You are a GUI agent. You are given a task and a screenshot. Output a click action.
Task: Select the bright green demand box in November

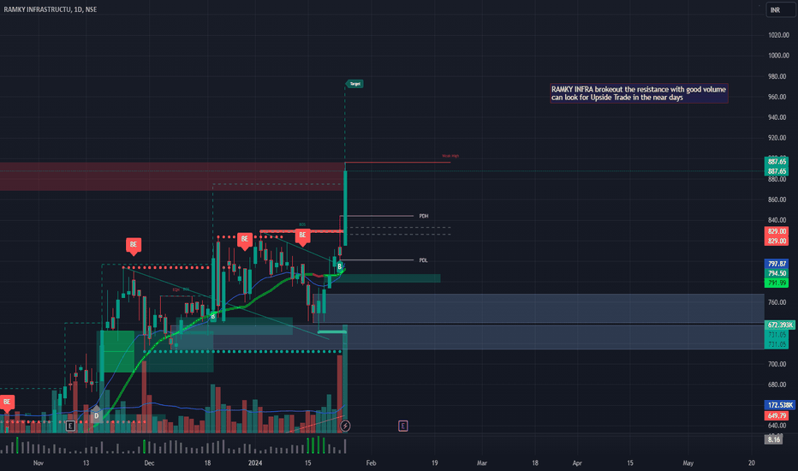point(117,351)
